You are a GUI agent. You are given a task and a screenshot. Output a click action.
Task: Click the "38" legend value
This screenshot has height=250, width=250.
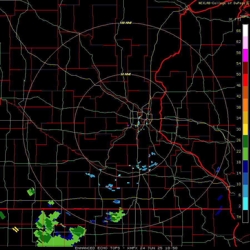(x=239, y=107)
